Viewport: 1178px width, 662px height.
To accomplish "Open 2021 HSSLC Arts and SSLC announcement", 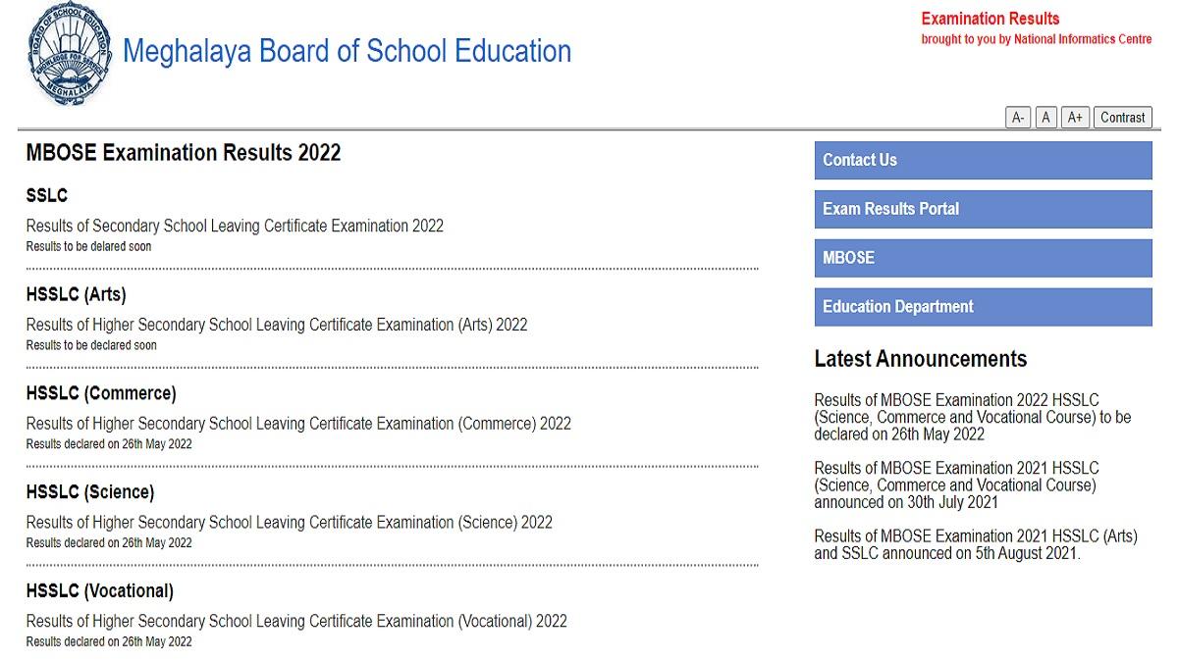I will pos(975,544).
